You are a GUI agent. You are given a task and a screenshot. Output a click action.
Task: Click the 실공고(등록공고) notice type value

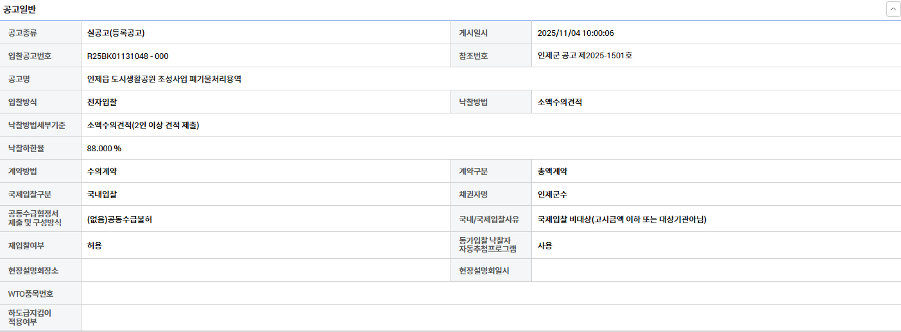click(120, 33)
